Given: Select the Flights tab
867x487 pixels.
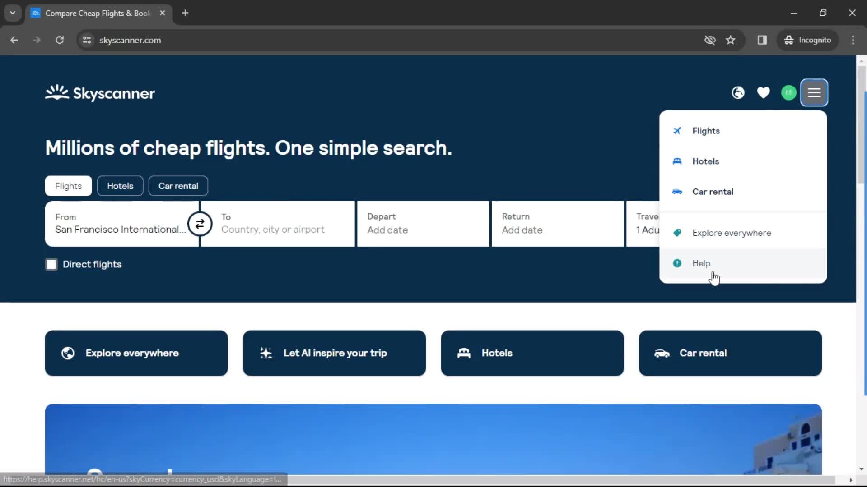Looking at the screenshot, I should pyautogui.click(x=69, y=185).
